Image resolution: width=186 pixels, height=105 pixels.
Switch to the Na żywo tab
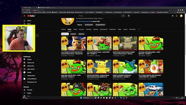click(82, 29)
